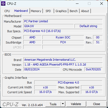Click the Current Link Speed '16.0 GT/s' value
The image size is (108, 108).
[46, 92]
